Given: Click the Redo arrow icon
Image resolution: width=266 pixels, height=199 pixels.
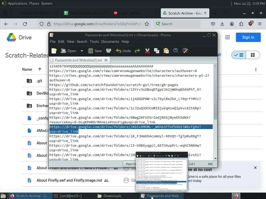Looking at the screenshot, I should [x=137, y=51].
